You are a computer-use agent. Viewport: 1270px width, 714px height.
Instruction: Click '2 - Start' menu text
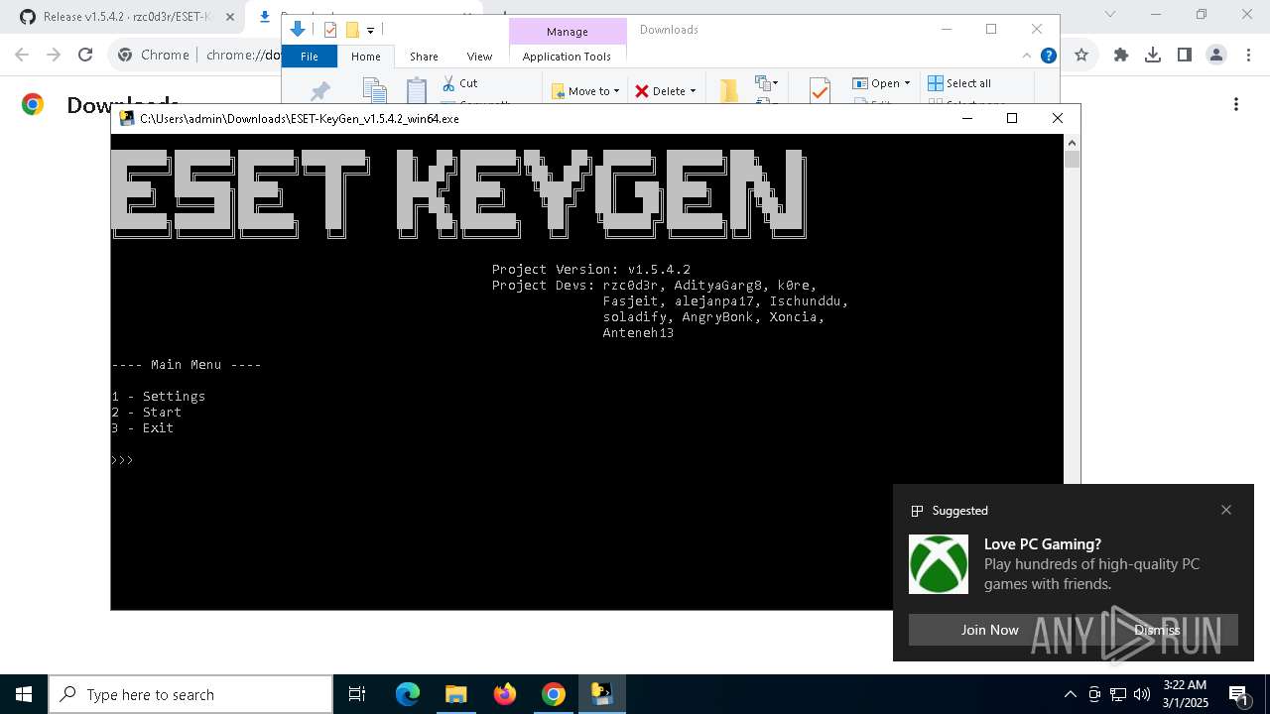tap(147, 413)
